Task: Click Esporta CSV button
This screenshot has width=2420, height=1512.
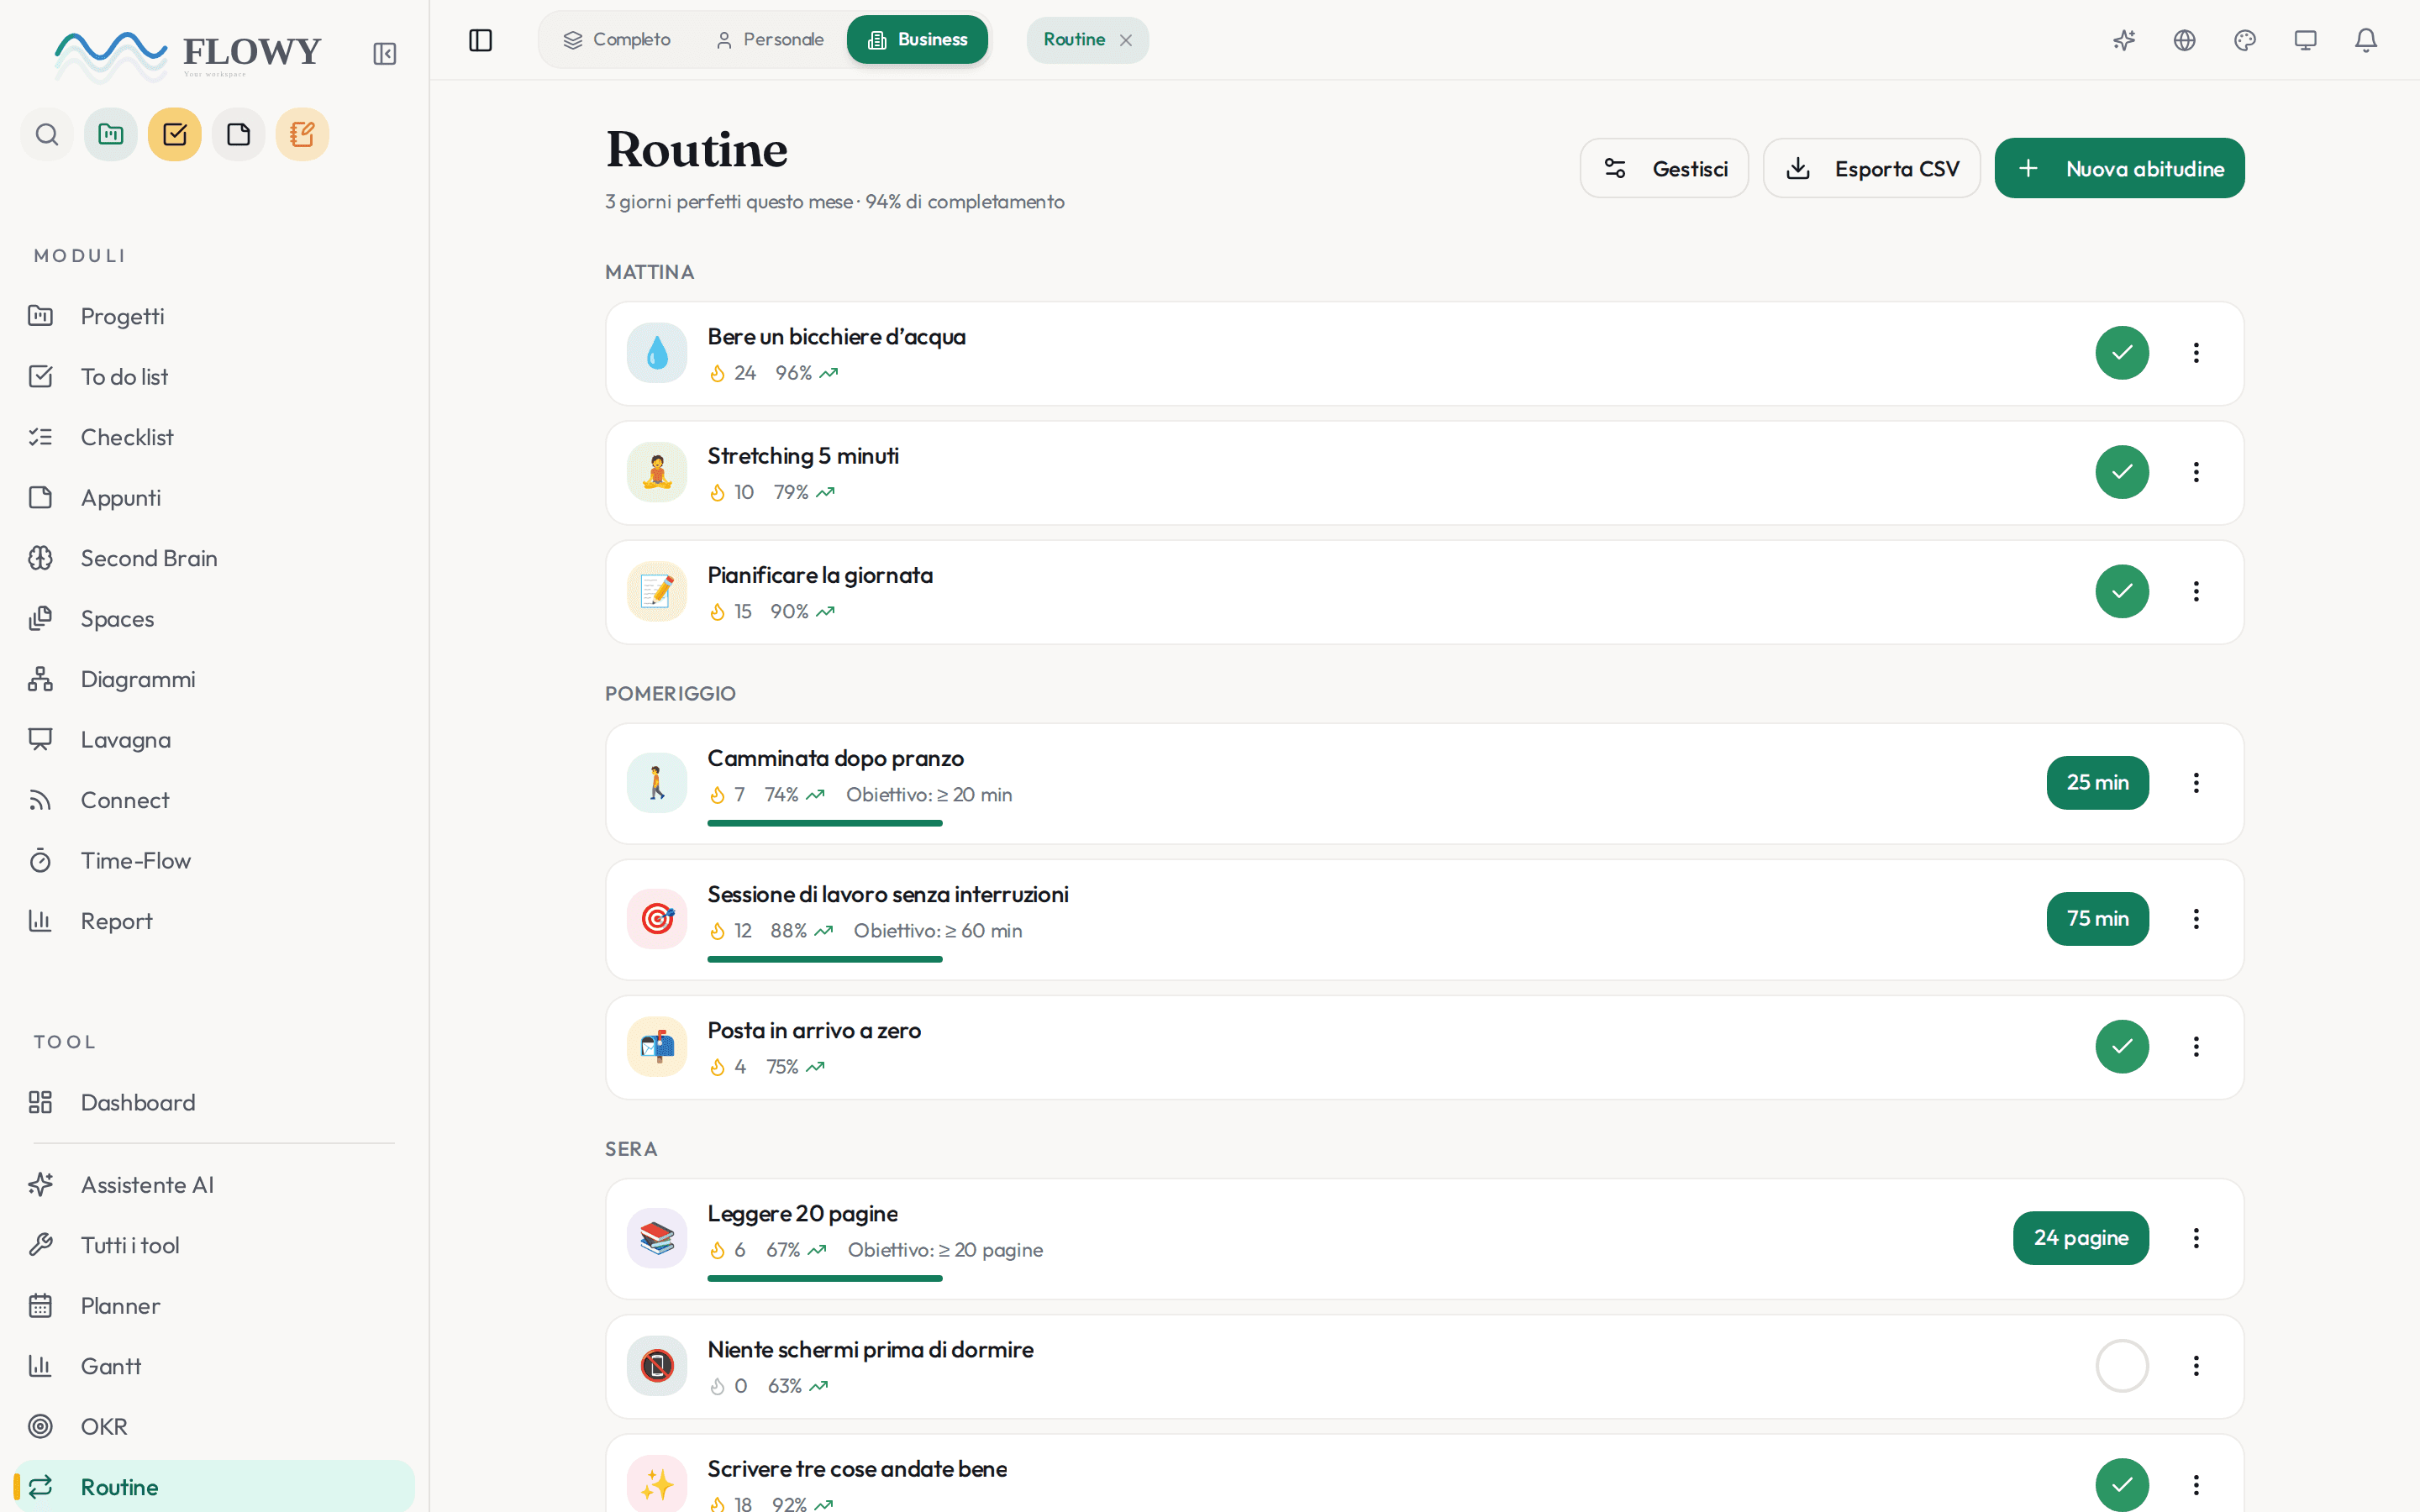Action: coord(1871,168)
